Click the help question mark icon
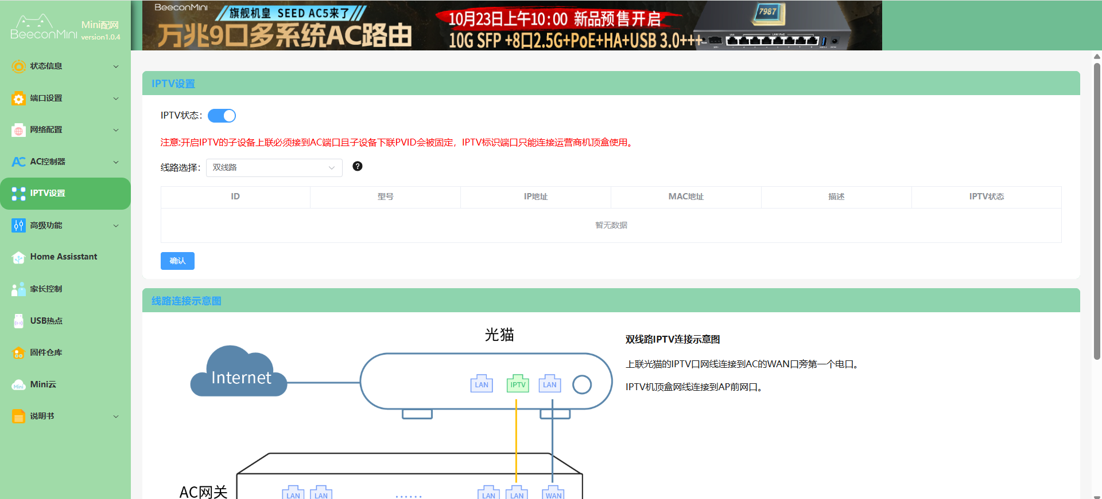The width and height of the screenshot is (1102, 499). (357, 166)
